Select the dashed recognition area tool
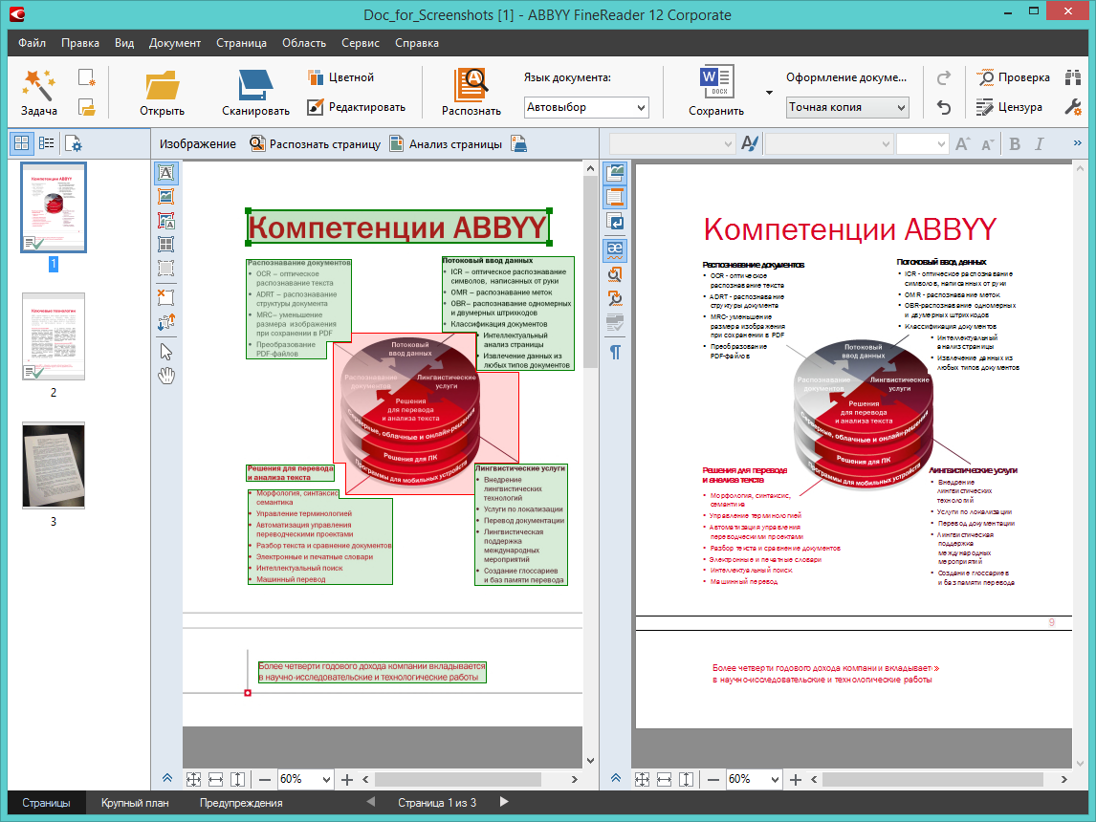Screen dimensions: 1096x822 point(165,269)
